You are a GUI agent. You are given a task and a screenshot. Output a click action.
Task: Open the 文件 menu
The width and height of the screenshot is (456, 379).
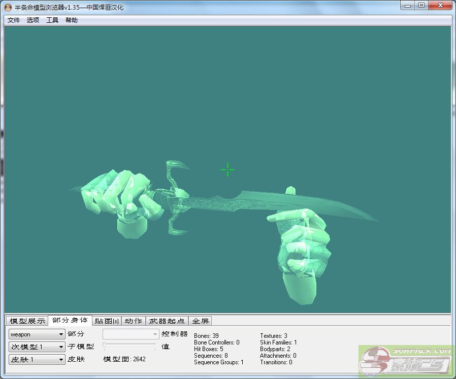point(14,20)
